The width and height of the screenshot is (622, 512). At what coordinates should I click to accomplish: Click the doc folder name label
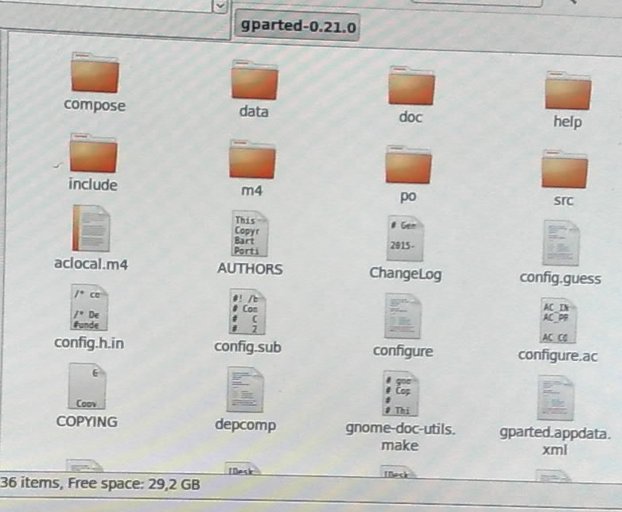pyautogui.click(x=410, y=117)
